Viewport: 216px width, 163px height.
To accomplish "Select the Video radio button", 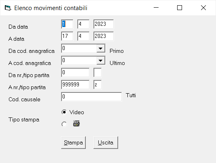I will point(64,112).
